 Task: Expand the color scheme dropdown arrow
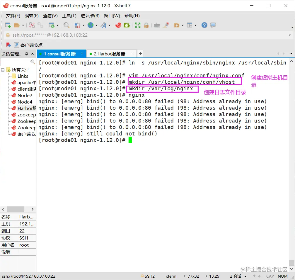click(83, 25)
